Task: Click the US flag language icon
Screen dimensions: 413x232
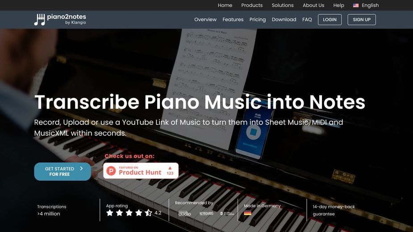Action: click(355, 5)
